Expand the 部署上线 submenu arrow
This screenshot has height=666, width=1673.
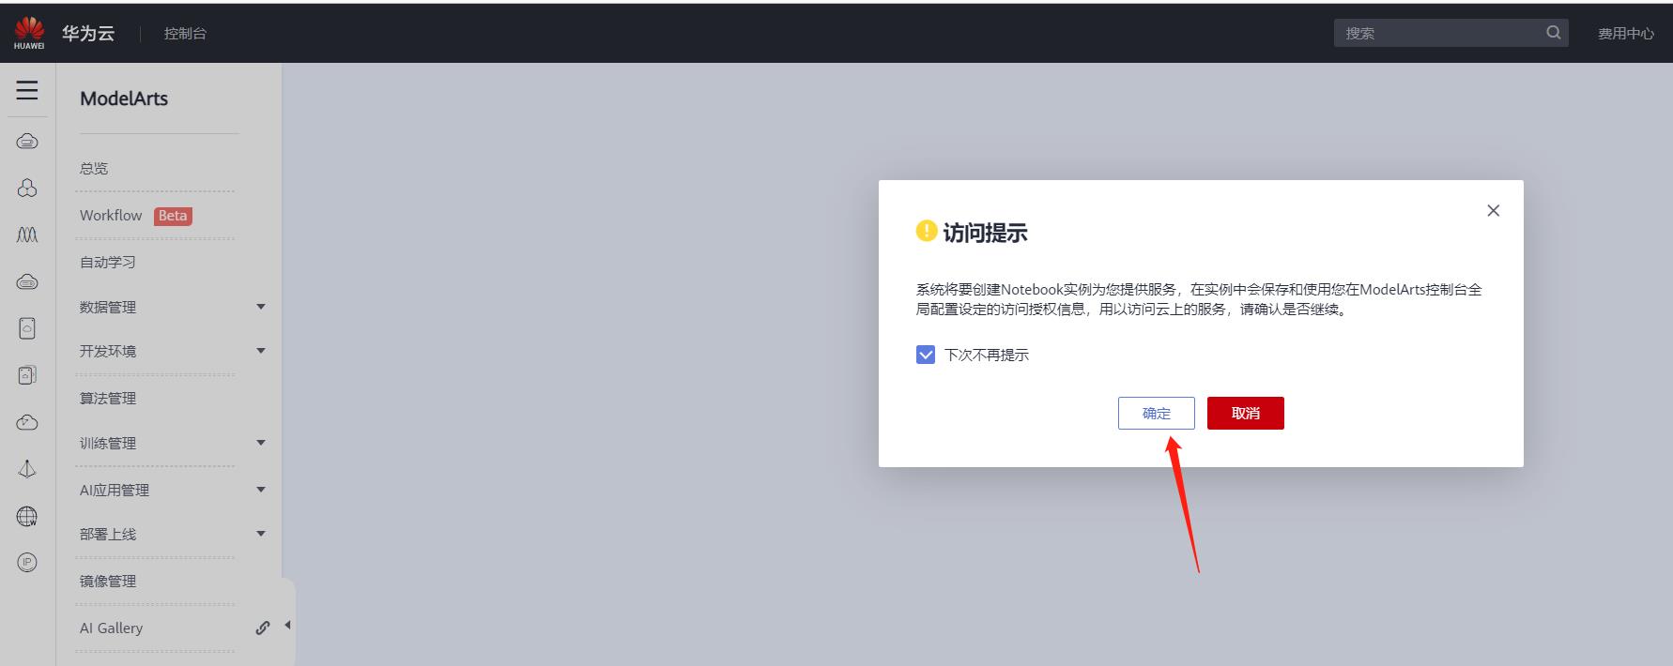coord(261,534)
